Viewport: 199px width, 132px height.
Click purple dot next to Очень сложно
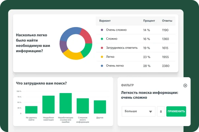coord(102,30)
